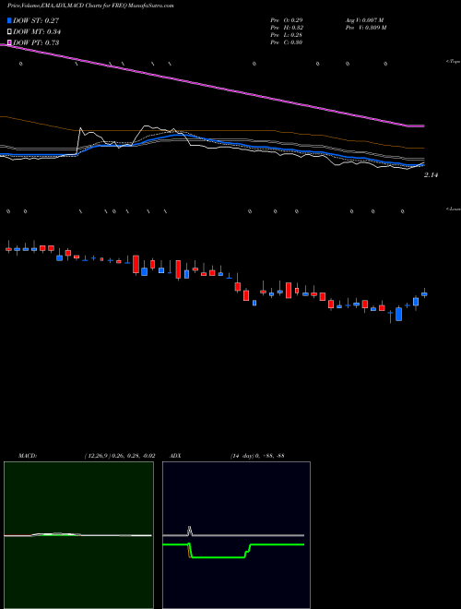The height and width of the screenshot is (609, 461).
Task: Select the 'DOW ST: 0.27' legend text
Action: [36, 21]
